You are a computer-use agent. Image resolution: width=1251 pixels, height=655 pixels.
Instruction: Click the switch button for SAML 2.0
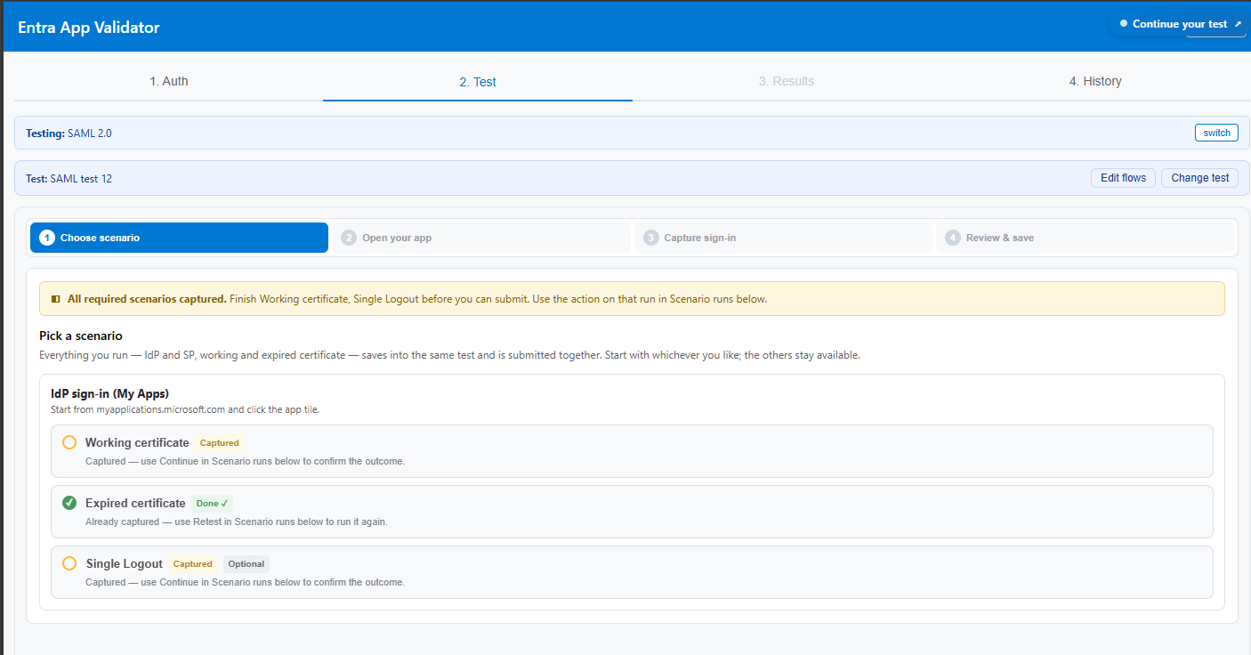tap(1216, 133)
